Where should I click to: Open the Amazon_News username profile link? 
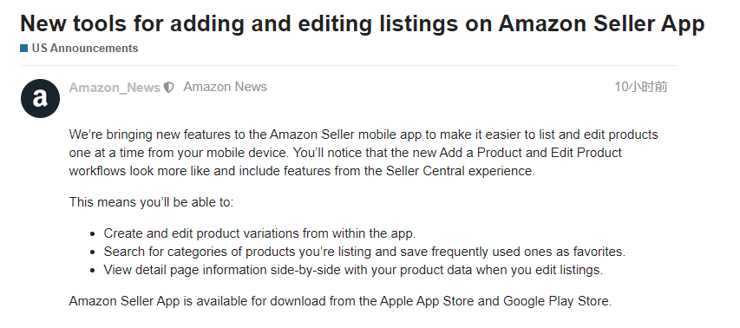pos(115,88)
